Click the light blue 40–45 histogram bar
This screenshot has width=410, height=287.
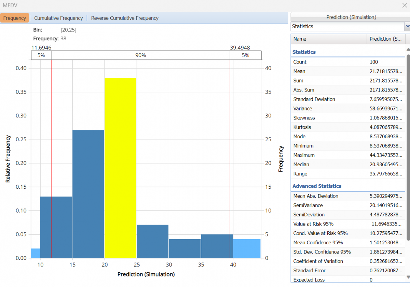[x=247, y=248]
